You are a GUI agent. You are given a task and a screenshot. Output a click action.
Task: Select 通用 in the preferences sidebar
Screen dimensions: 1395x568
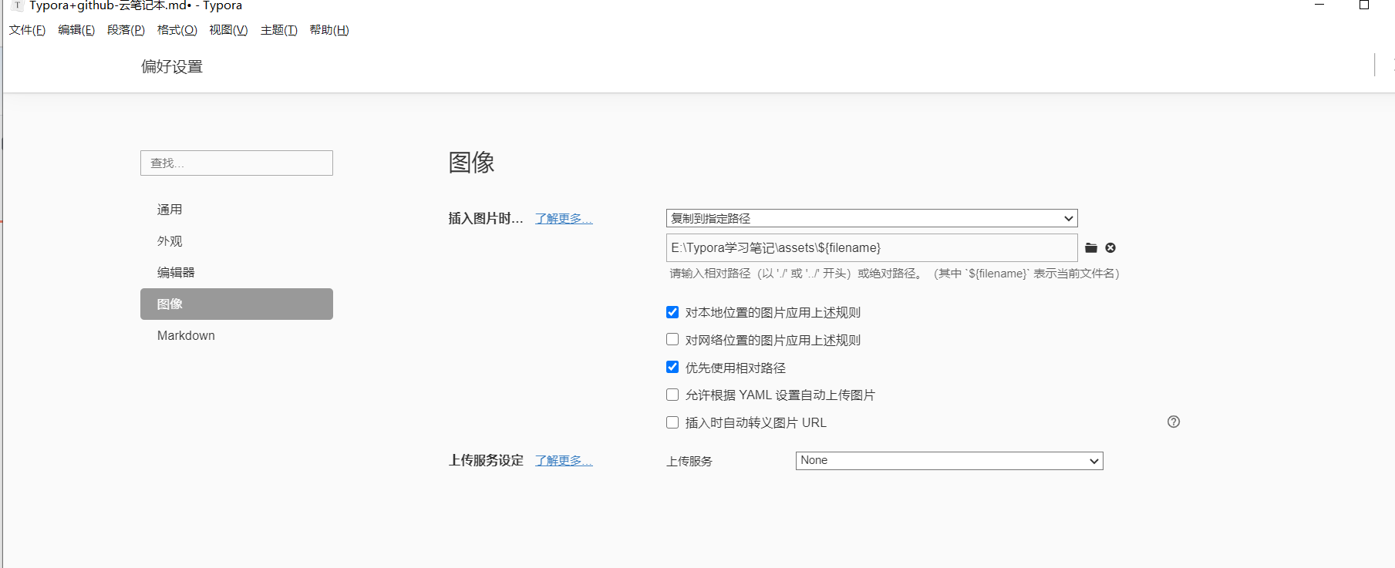coord(237,210)
